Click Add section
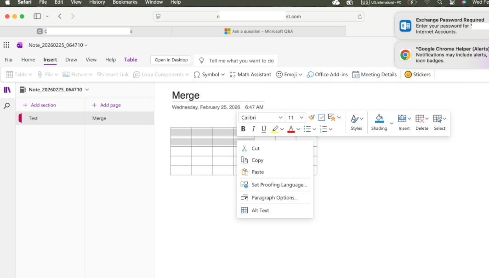Image resolution: width=489 pixels, height=278 pixels. [x=40, y=105]
